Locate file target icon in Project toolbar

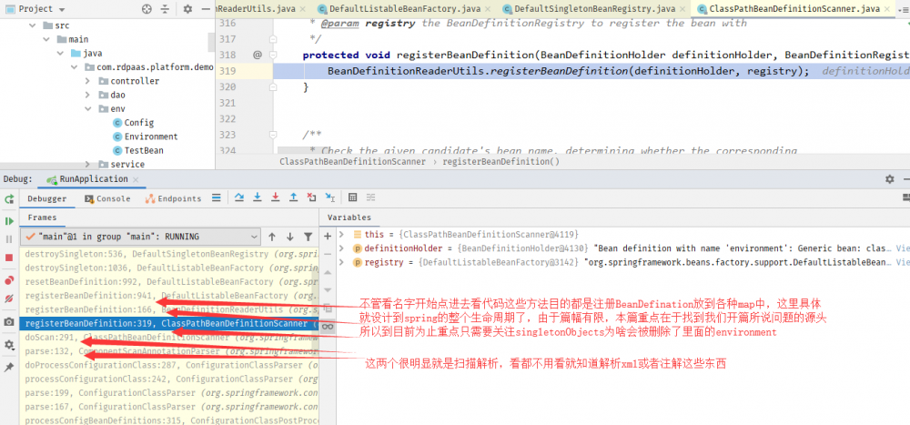click(x=147, y=9)
